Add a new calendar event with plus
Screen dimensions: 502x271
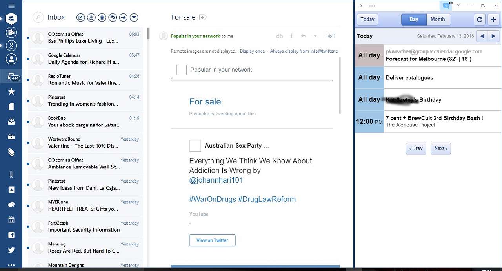click(493, 19)
